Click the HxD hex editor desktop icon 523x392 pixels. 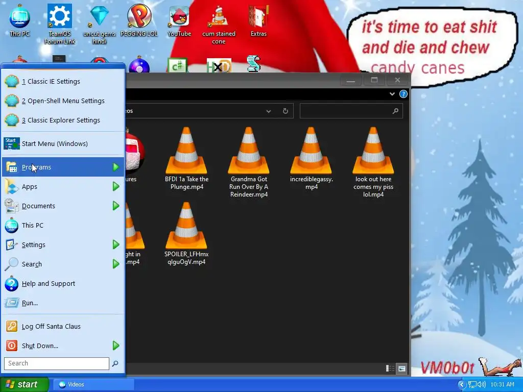coord(219,66)
